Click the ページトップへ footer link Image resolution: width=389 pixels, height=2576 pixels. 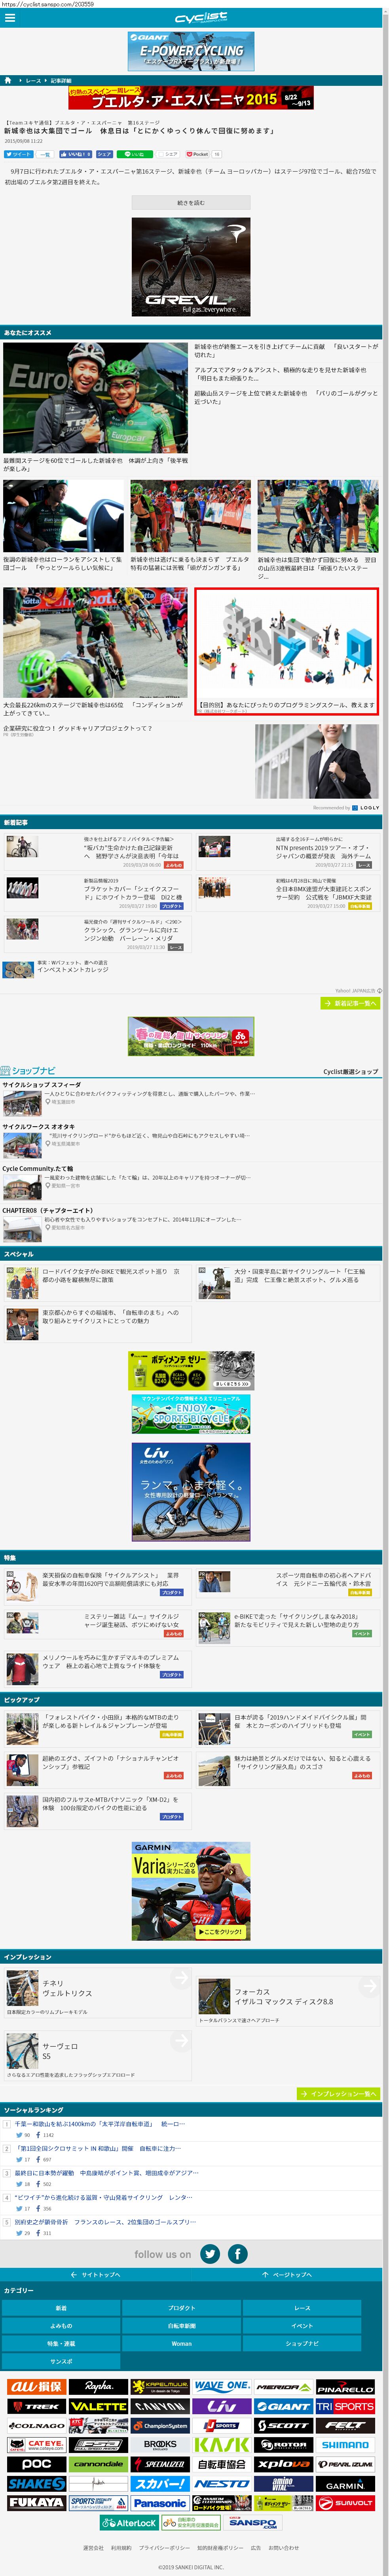[287, 2274]
